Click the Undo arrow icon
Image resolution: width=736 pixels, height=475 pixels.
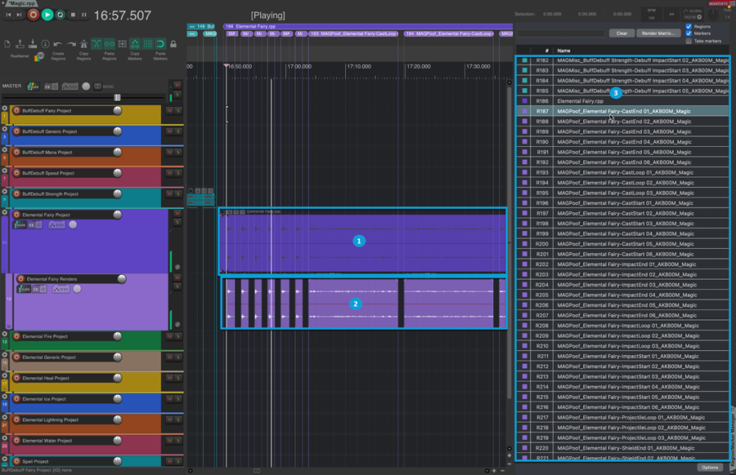(x=57, y=44)
